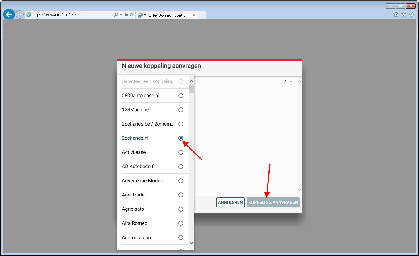Open a new blank browser tab

pyautogui.click(x=202, y=15)
